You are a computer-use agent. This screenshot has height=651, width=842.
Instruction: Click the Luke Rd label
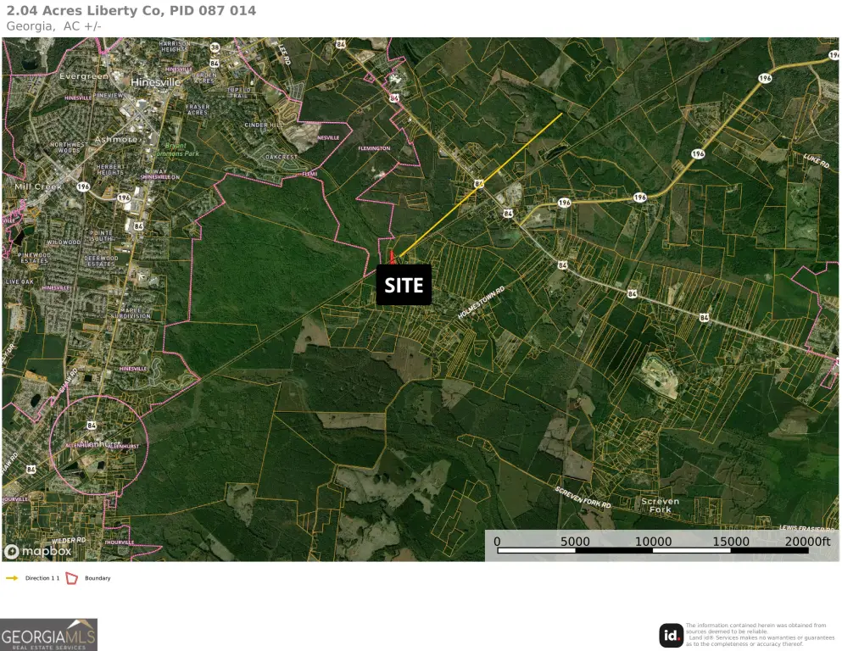point(817,160)
